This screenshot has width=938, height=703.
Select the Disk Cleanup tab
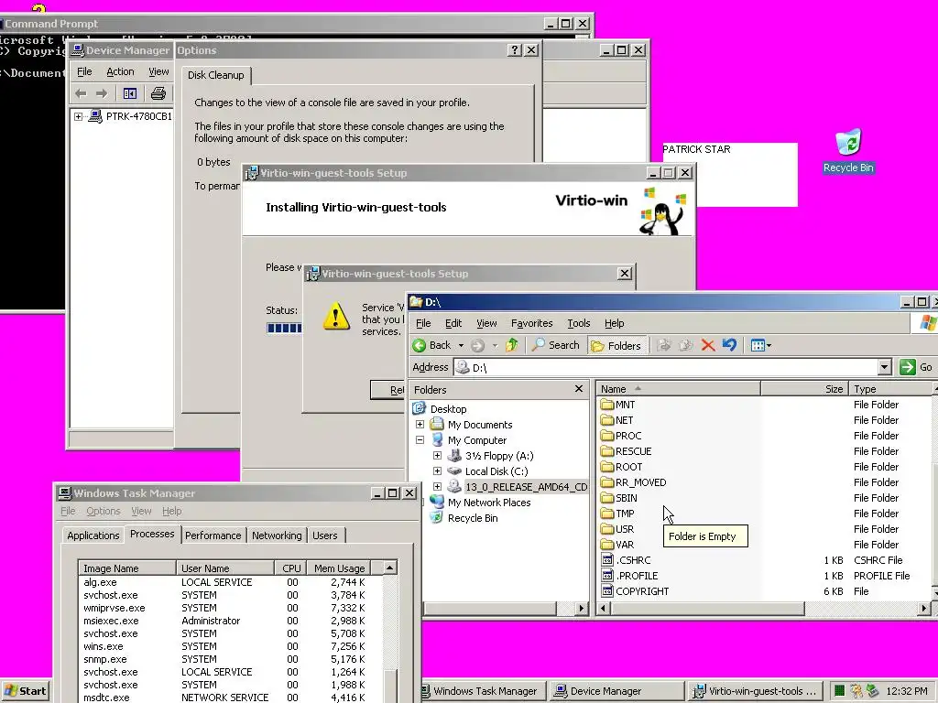216,75
